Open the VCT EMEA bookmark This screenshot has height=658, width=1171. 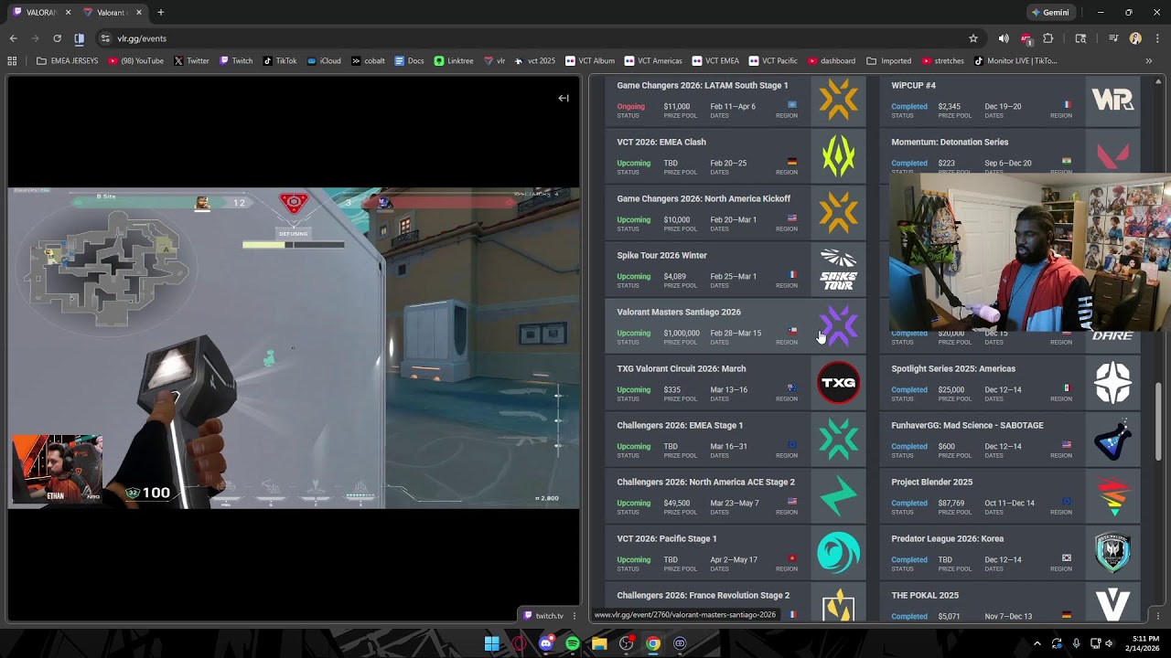(715, 61)
